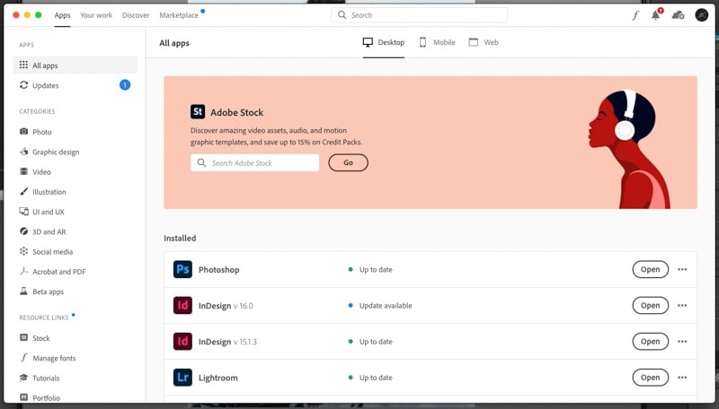This screenshot has width=719, height=409.
Task: Click the headphone woman illustration
Action: click(x=628, y=149)
